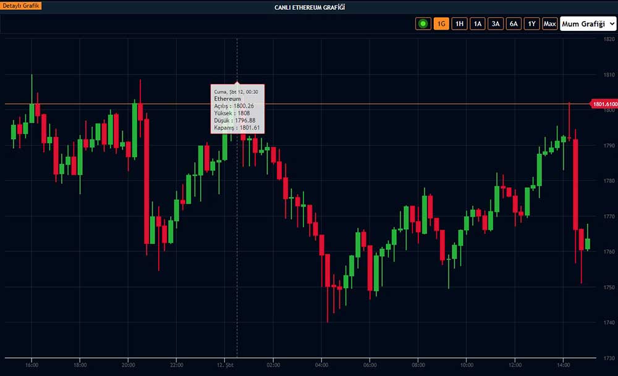This screenshot has width=618, height=376.
Task: Click the Yüksek : 1808 tooltip line
Action: 232,113
